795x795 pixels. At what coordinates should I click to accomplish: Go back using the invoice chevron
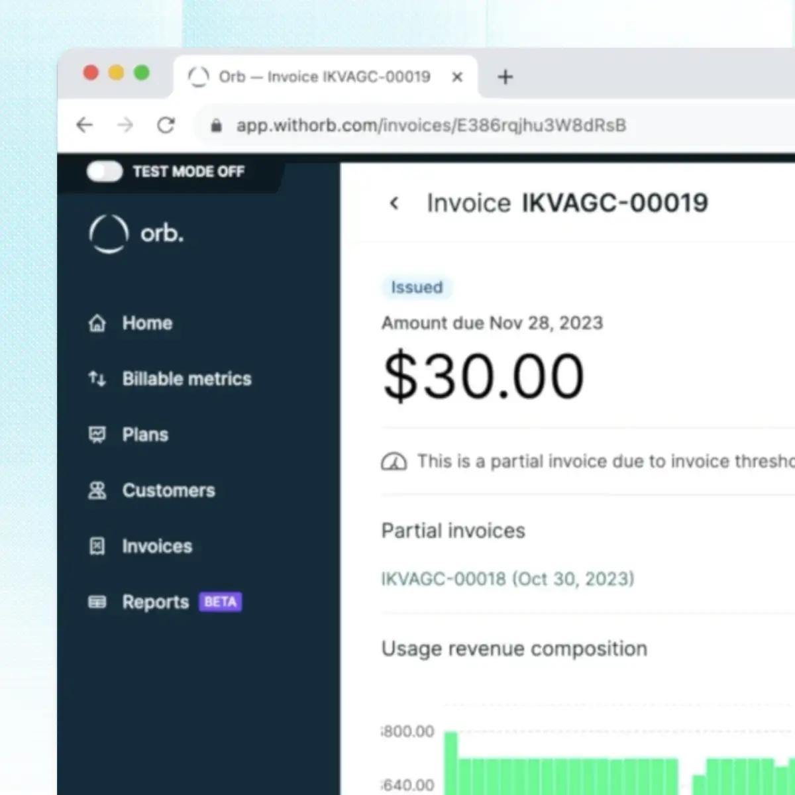[x=394, y=203]
